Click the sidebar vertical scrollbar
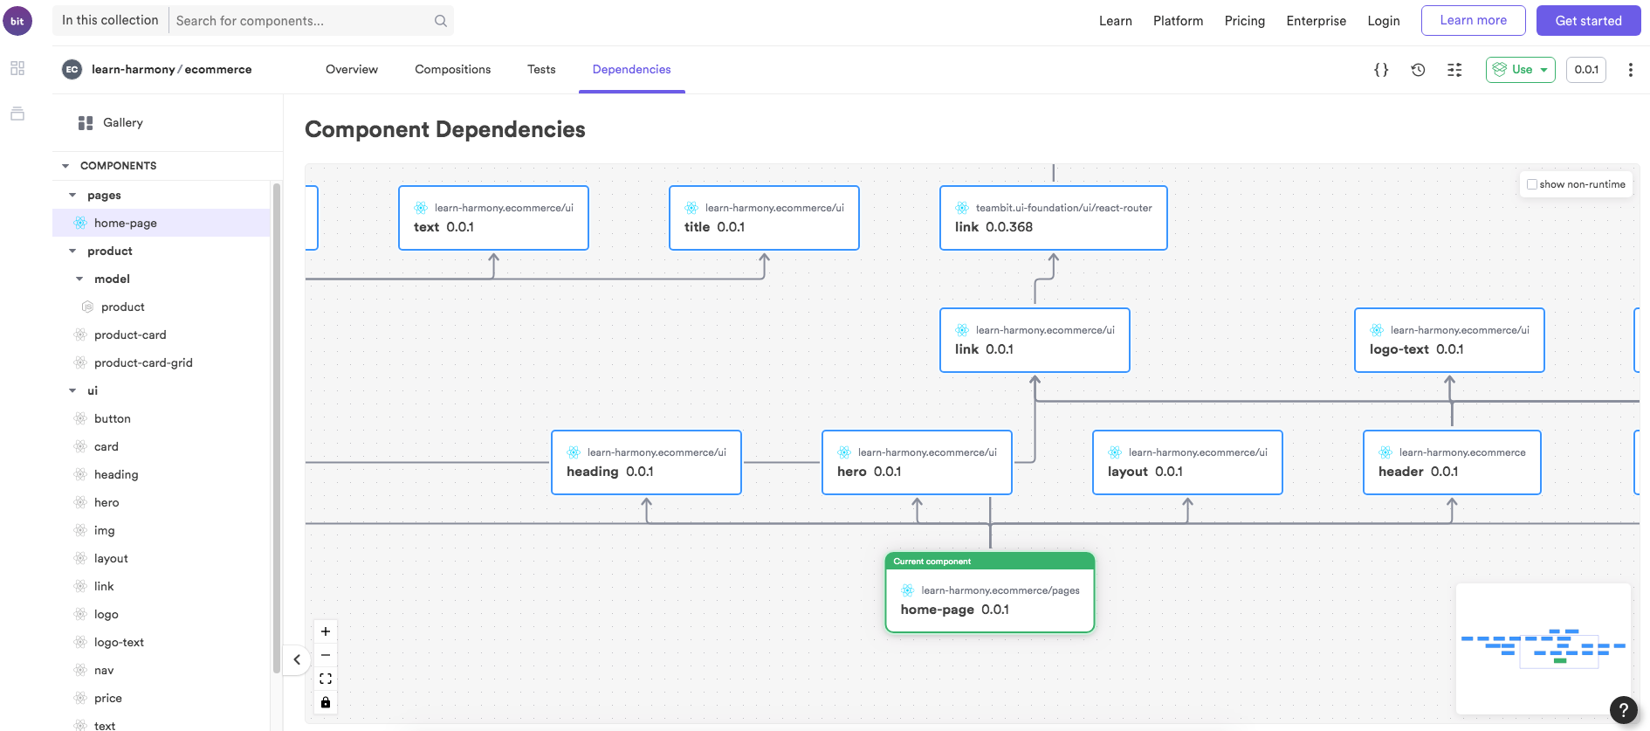The width and height of the screenshot is (1650, 731). (277, 428)
